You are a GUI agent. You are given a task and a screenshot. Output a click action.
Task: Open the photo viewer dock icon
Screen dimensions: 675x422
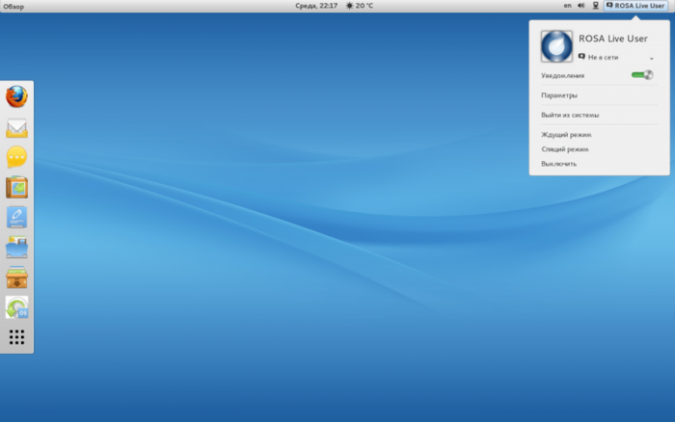pos(16,188)
